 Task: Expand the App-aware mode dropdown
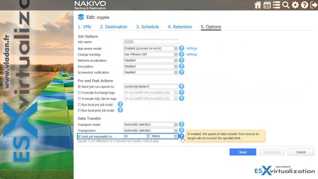pyautogui.click(x=176, y=48)
